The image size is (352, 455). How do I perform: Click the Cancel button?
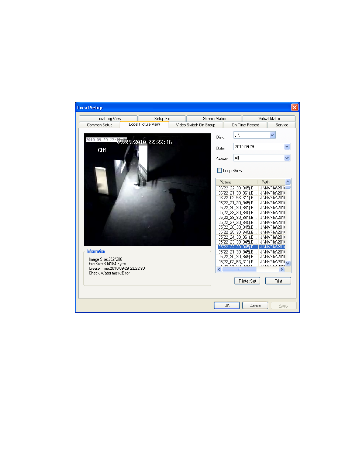tap(255, 305)
